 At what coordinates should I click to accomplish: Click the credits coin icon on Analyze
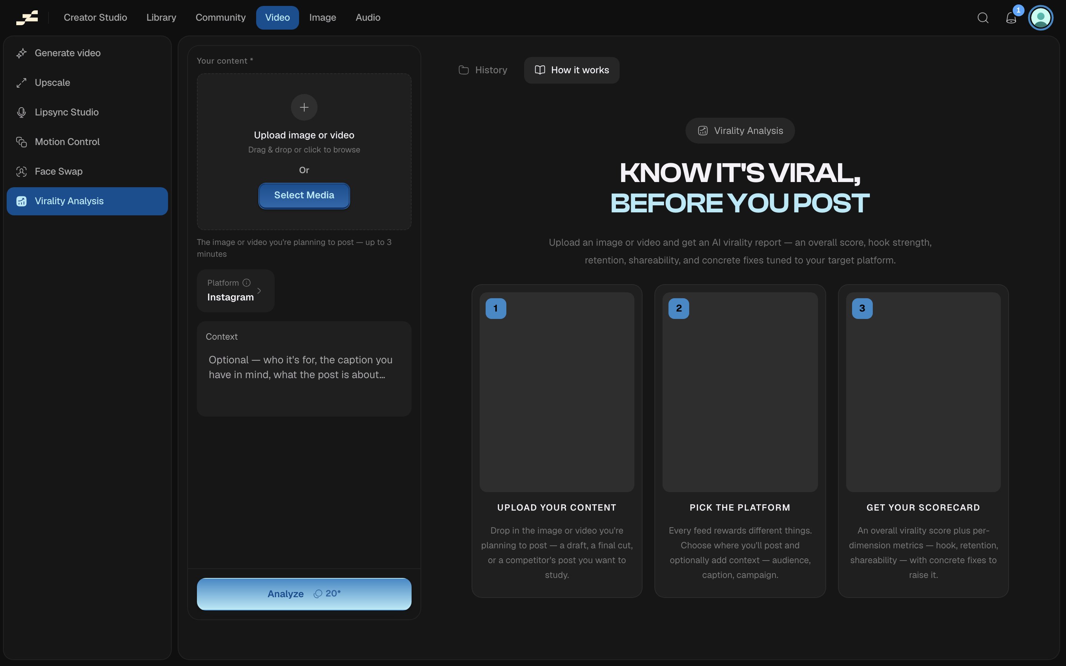click(x=318, y=594)
